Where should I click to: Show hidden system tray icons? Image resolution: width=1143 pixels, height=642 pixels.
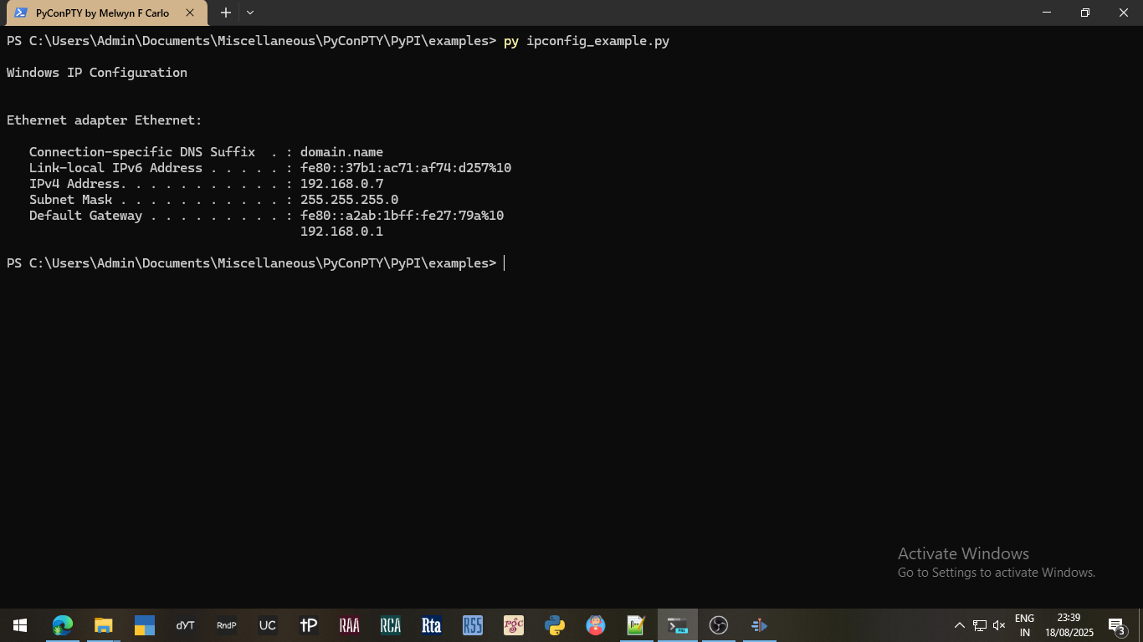click(960, 625)
